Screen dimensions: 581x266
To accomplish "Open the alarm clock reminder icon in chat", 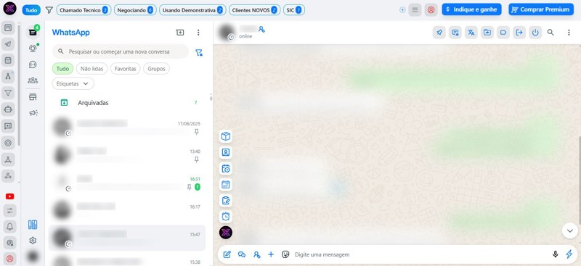I will (x=226, y=217).
